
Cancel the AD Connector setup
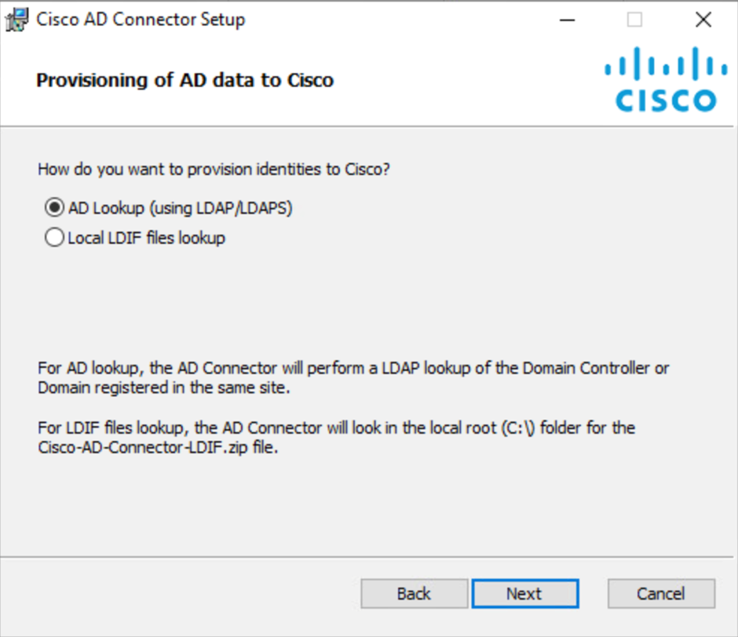coord(661,594)
